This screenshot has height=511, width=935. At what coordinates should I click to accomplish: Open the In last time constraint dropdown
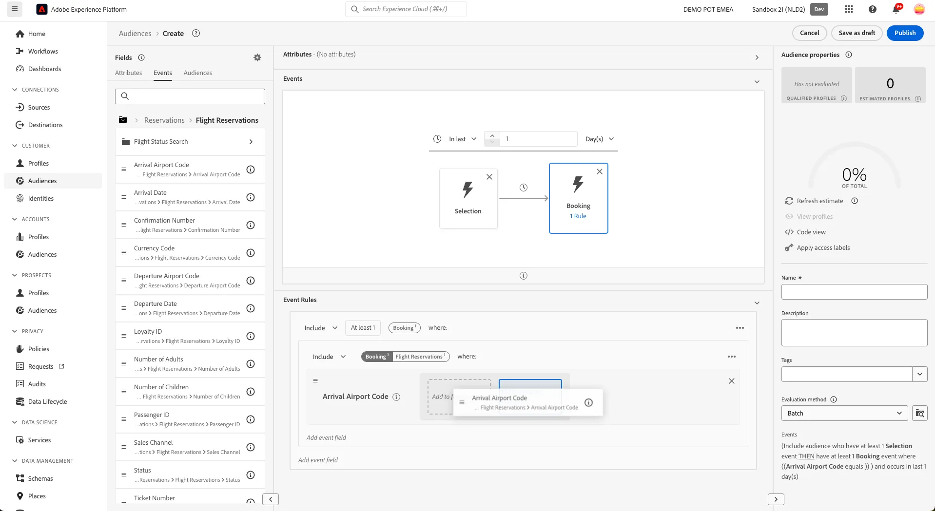coord(462,139)
